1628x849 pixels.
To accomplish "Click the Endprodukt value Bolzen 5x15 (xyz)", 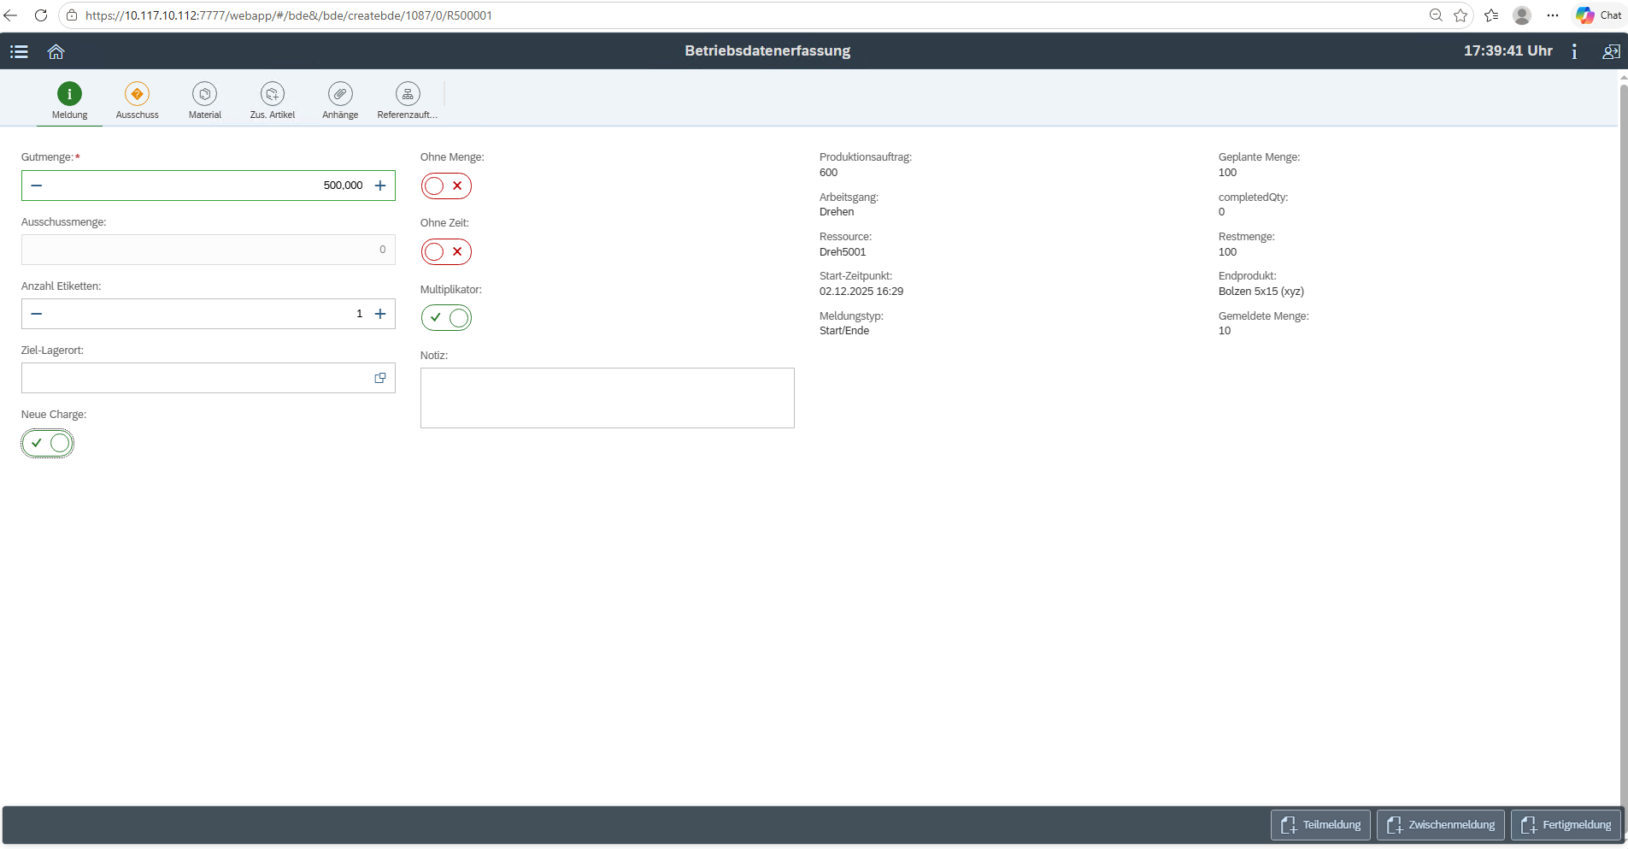I will (1261, 292).
